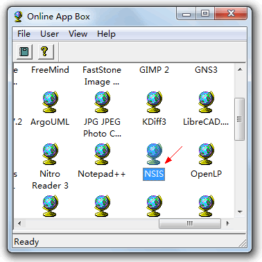Click the Nitro Reader 3 label text
The image size is (262, 262).
coord(50,180)
